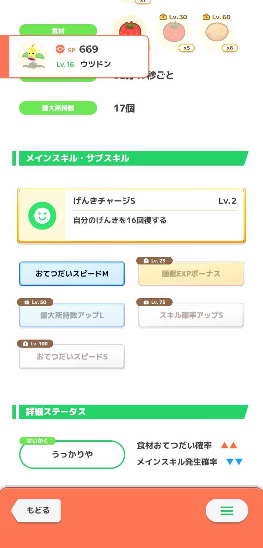Open the げんきチャージS main skill card
Screen dimensions: 263x548
point(131,216)
